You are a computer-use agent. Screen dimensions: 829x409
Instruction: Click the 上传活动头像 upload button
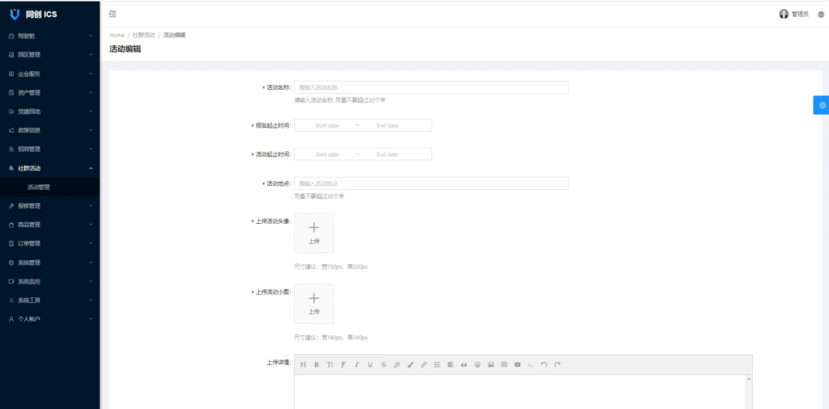313,233
